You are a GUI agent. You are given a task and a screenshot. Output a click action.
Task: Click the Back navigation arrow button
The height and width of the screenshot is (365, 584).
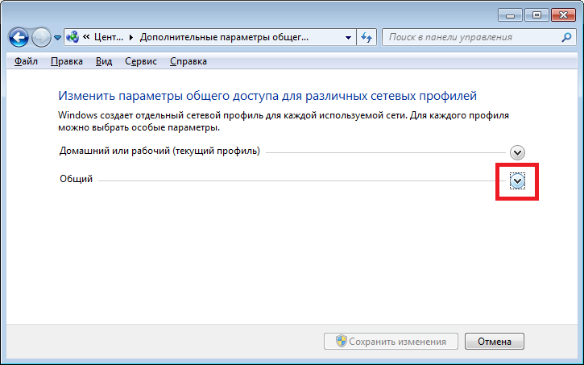point(19,37)
